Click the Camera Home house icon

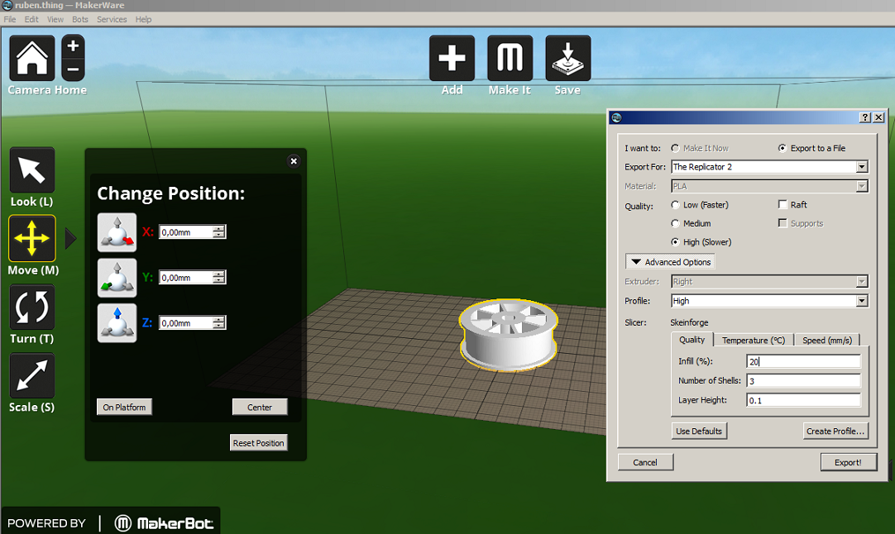32,58
